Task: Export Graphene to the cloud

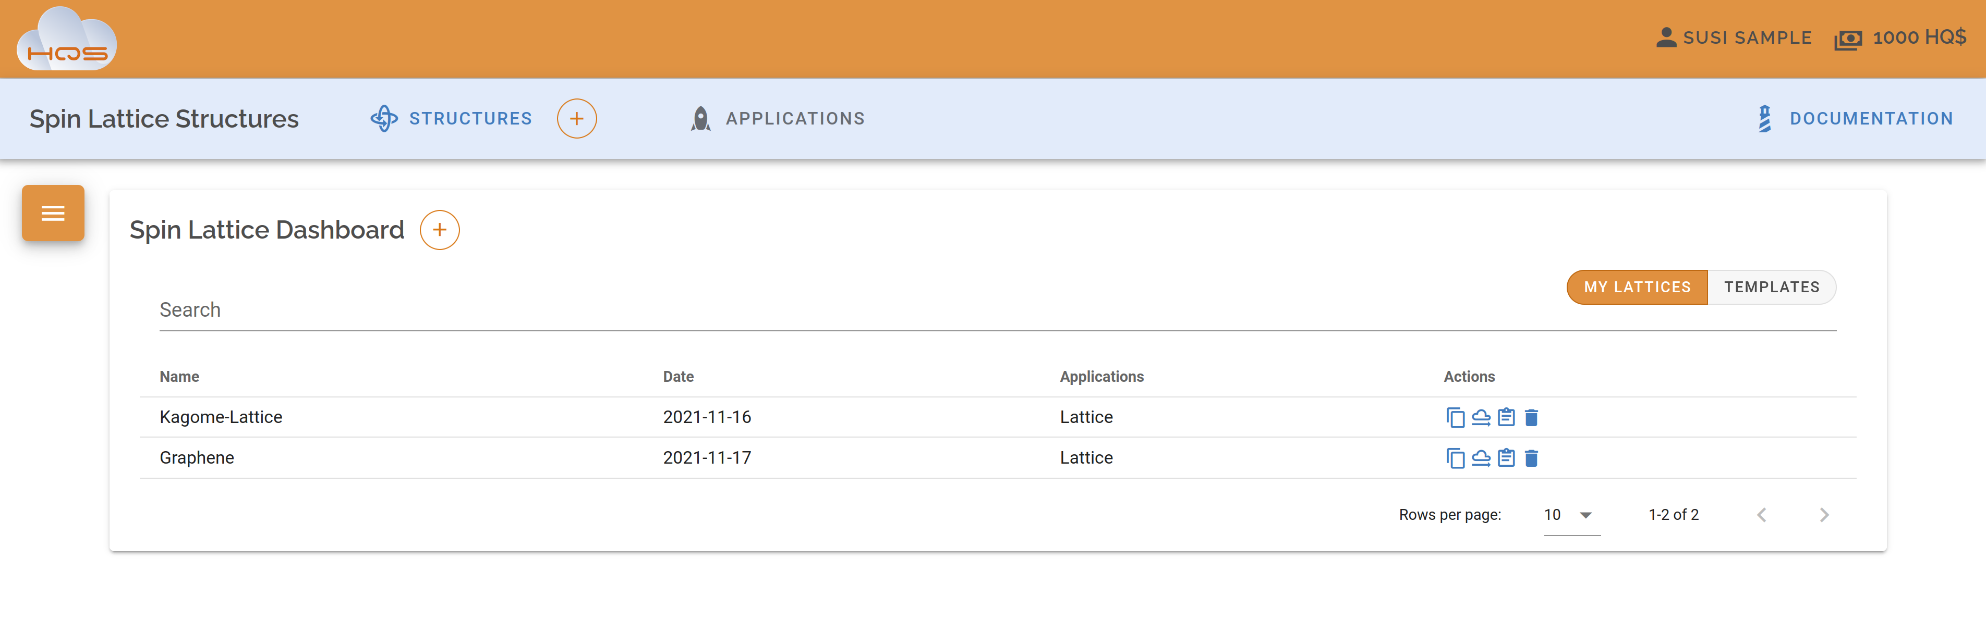Action: [1480, 458]
